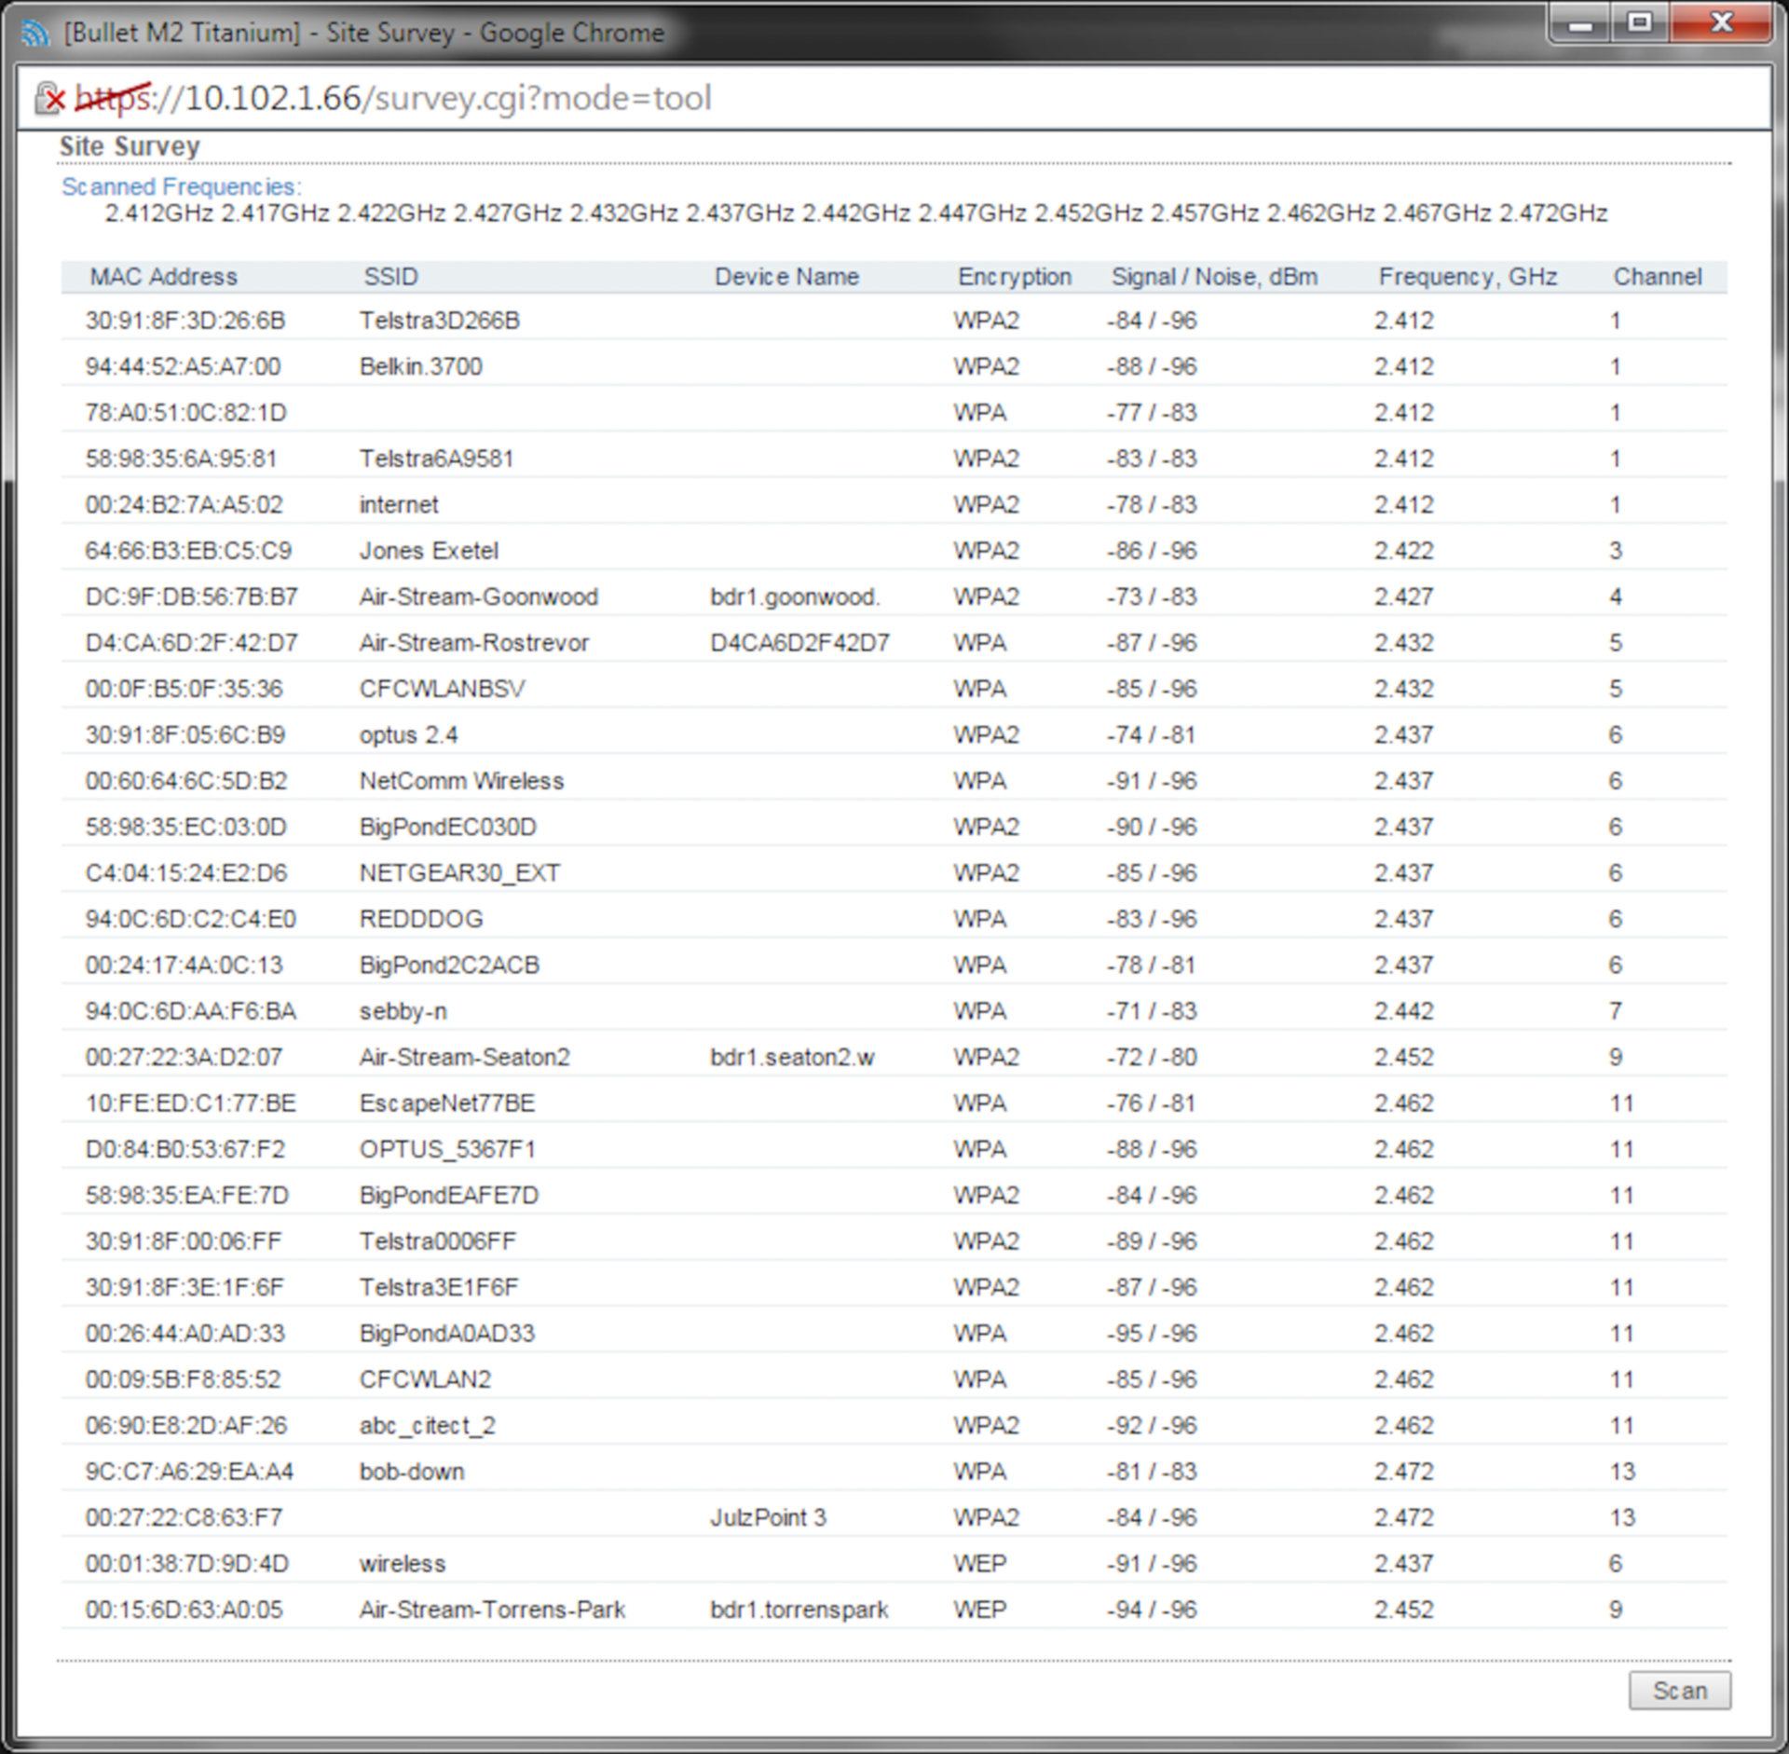Image resolution: width=1789 pixels, height=1754 pixels.
Task: Select SSID REDDDOG
Action: pyautogui.click(x=421, y=919)
